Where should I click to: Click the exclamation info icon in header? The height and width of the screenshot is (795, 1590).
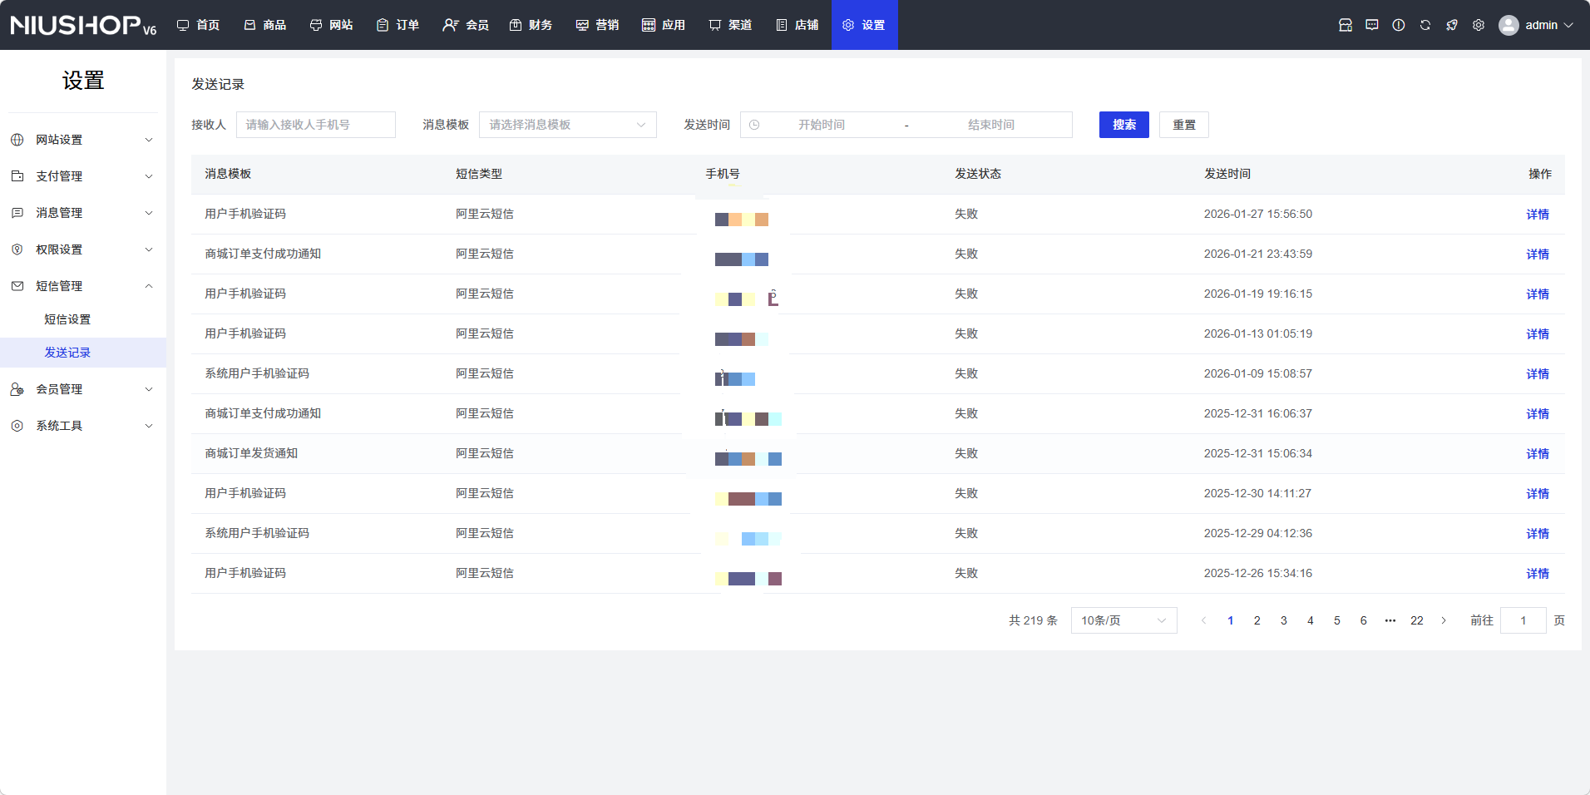click(1399, 25)
